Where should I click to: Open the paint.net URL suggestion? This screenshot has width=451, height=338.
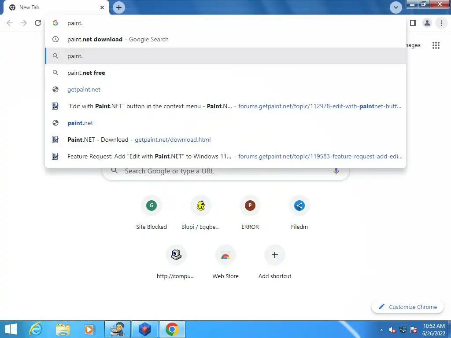(225, 123)
